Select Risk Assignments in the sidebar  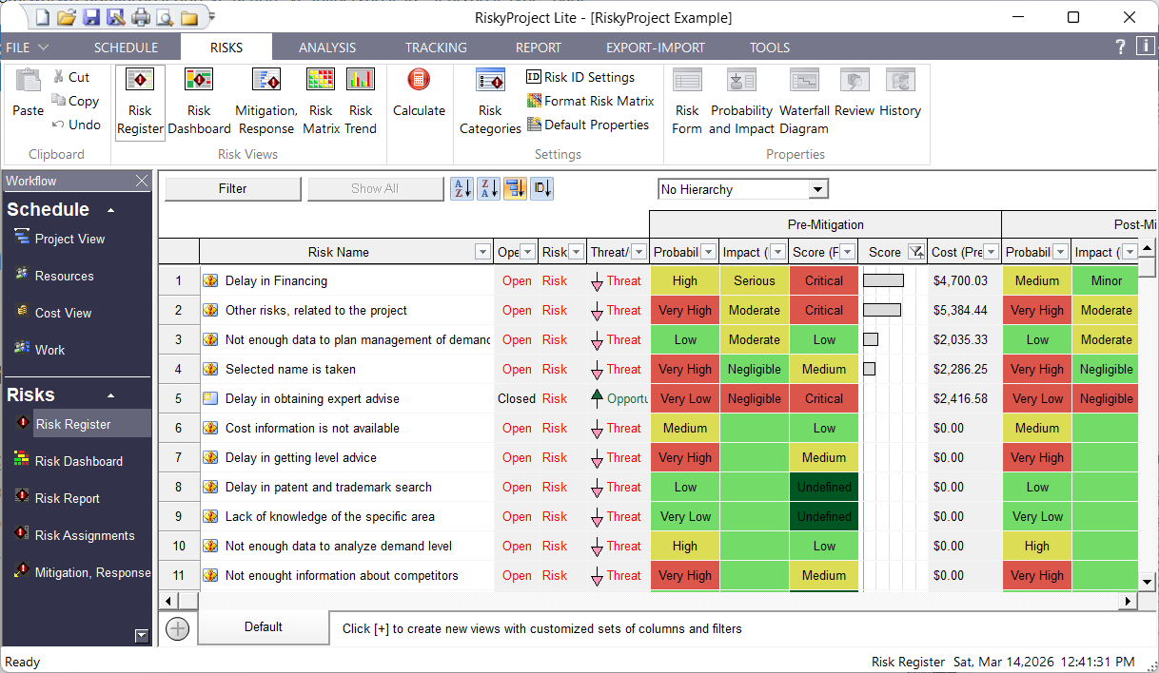point(84,535)
